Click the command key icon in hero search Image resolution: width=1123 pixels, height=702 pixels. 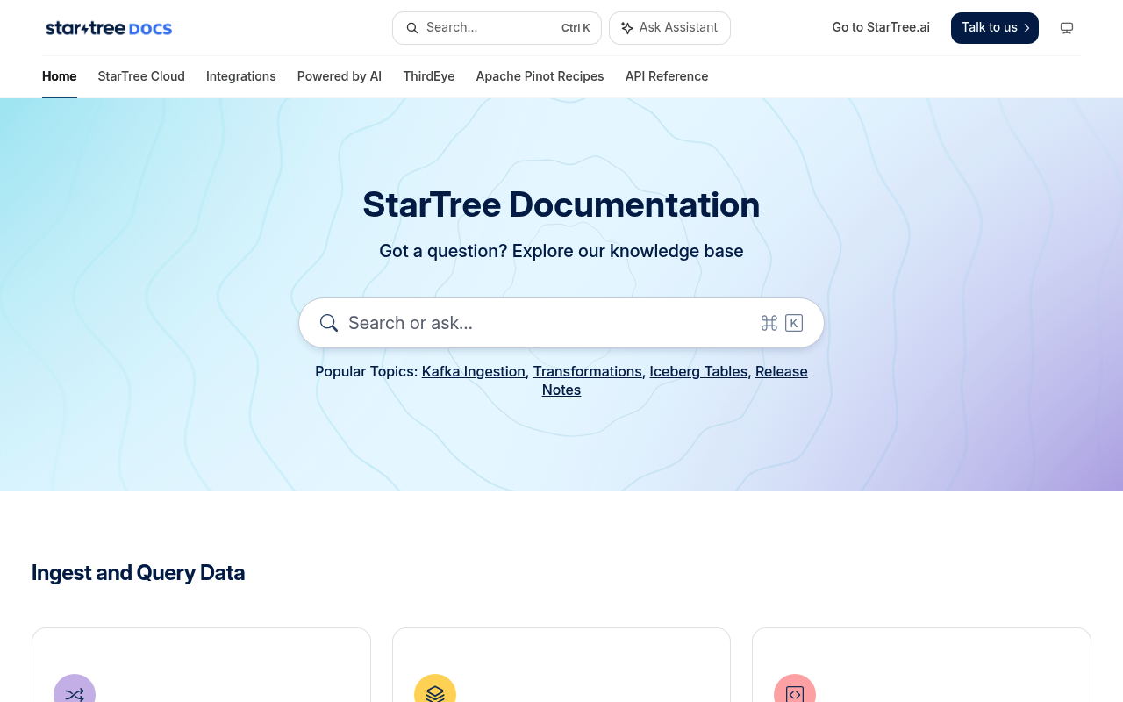pos(769,323)
